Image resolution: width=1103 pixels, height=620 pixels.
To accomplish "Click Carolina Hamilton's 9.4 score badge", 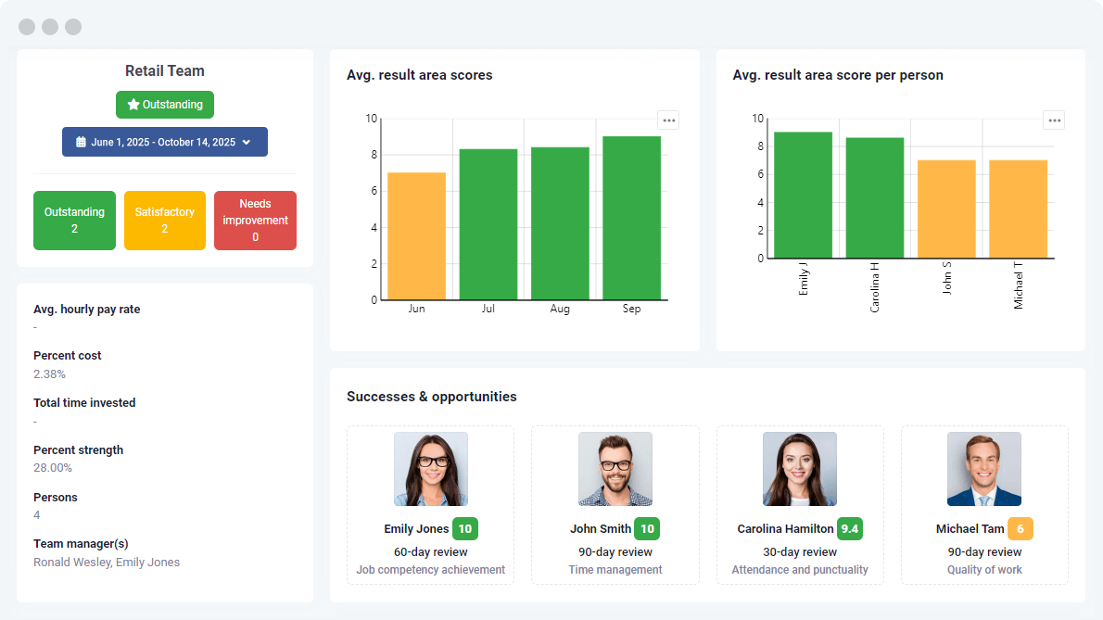I will (849, 529).
